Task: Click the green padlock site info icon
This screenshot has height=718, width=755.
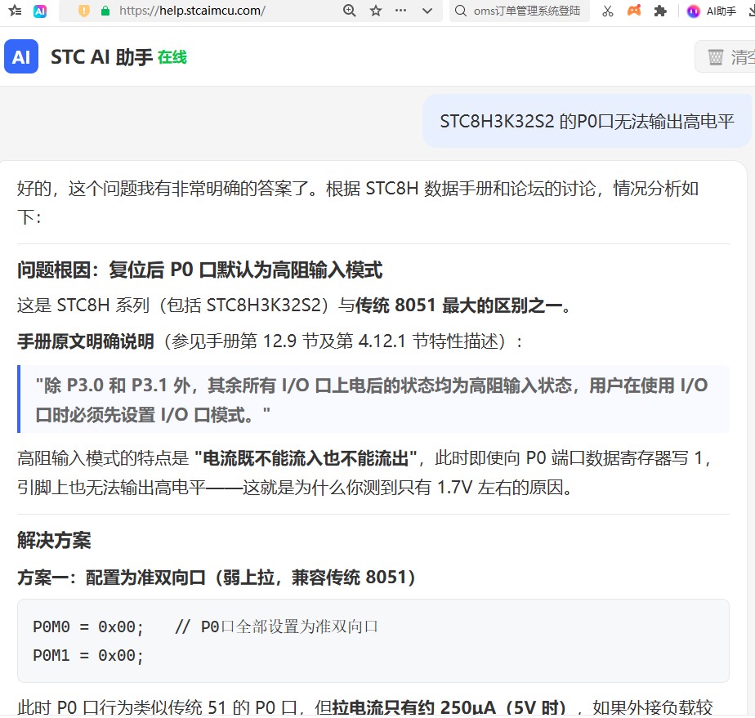Action: 105,11
